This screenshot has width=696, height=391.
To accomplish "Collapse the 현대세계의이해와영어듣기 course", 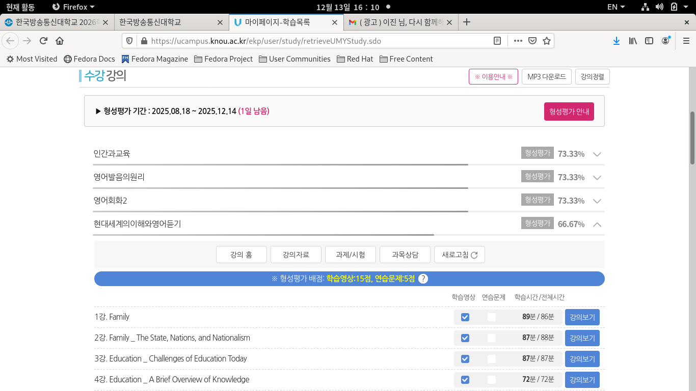I will tap(597, 224).
